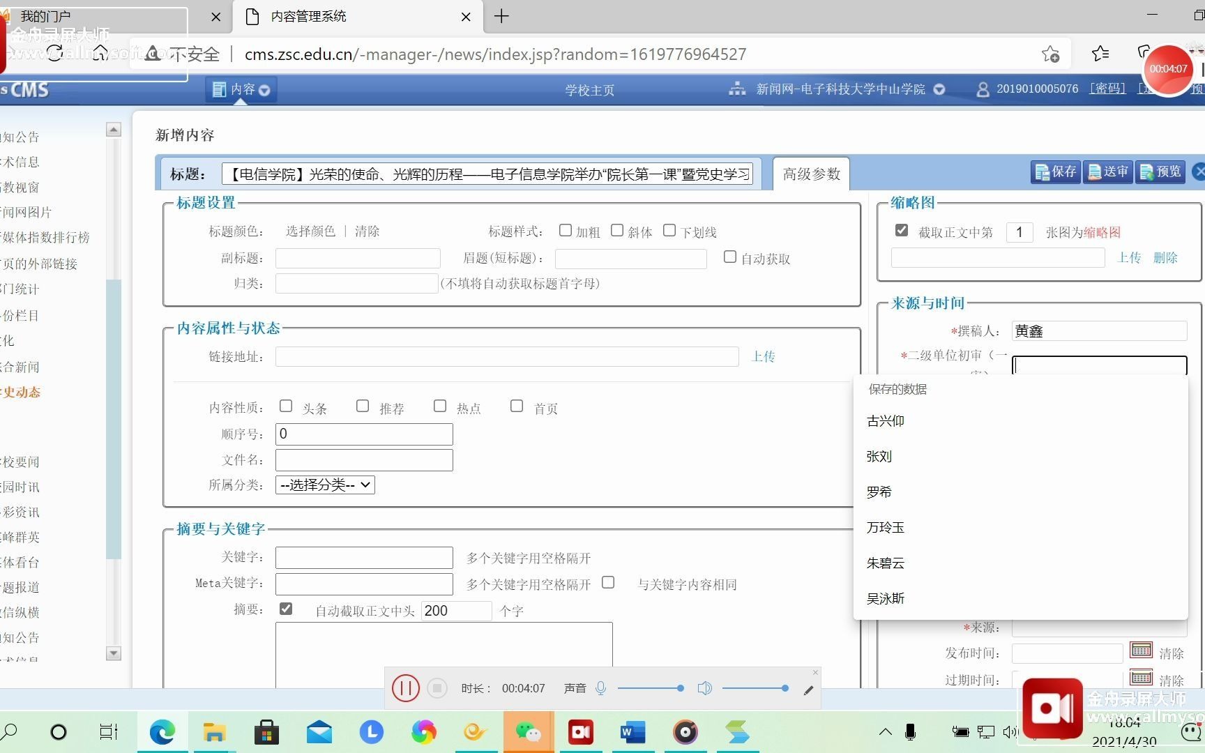Adjust the microphone volume slider

651,688
